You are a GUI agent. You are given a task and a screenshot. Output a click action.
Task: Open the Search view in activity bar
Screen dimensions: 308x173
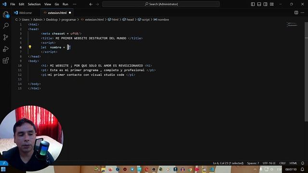(6, 25)
